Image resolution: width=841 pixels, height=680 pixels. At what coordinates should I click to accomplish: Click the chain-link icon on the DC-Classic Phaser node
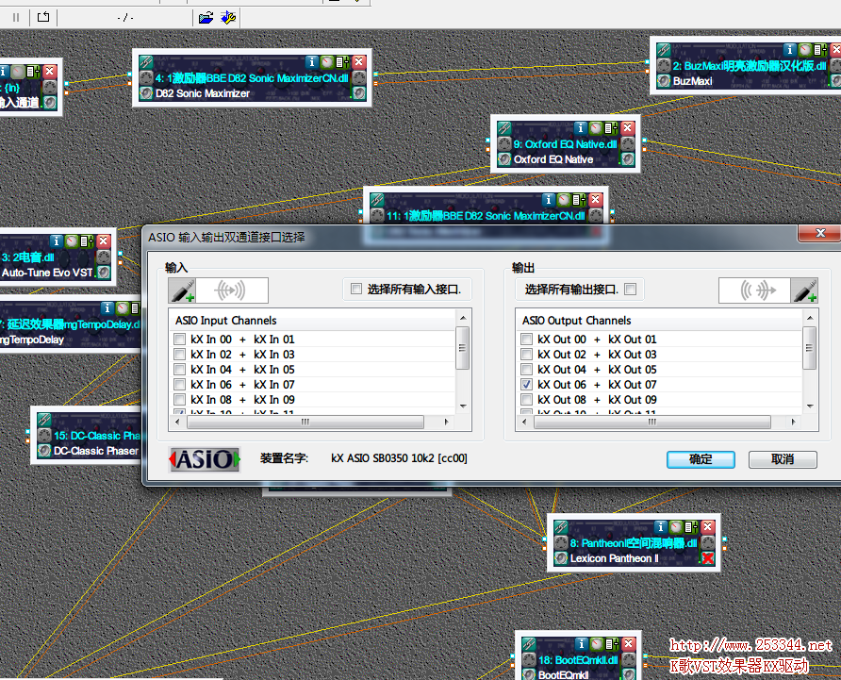point(44,420)
